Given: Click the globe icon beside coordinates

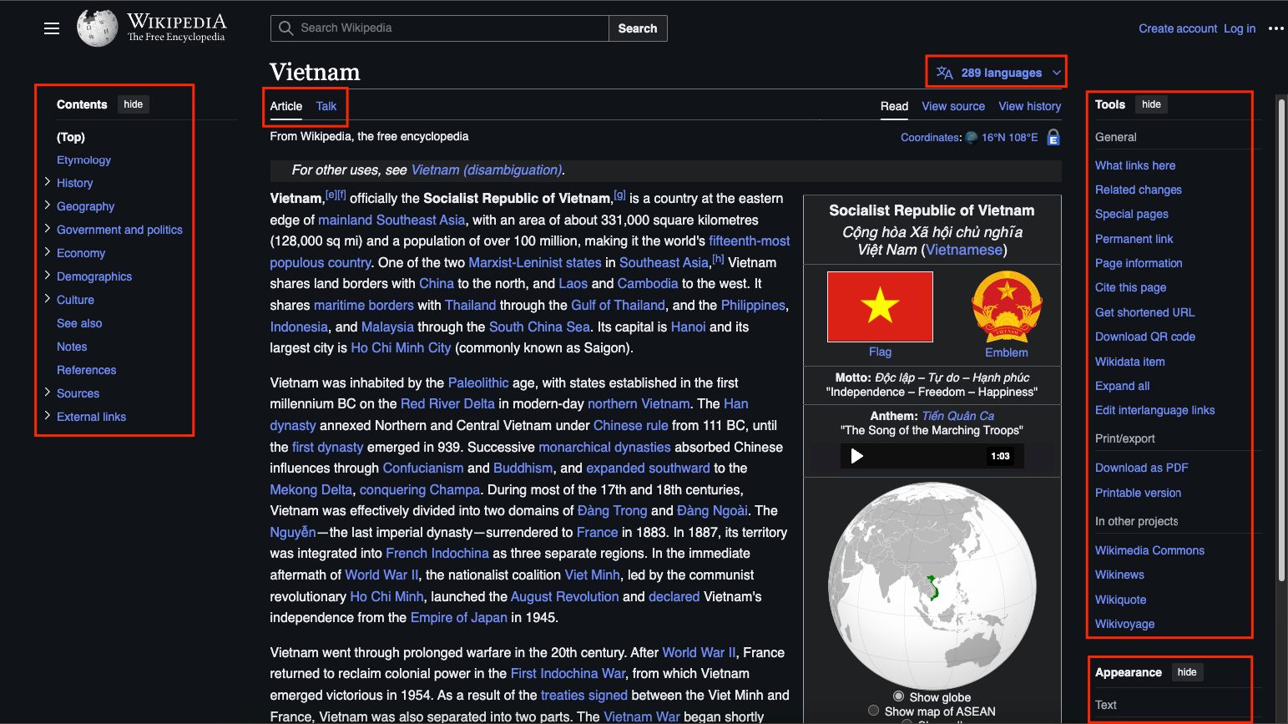Looking at the screenshot, I should click(x=971, y=137).
